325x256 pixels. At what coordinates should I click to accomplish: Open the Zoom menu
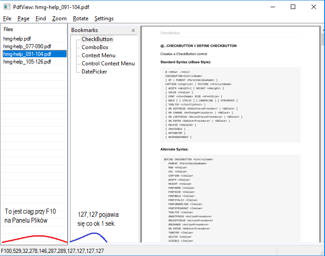point(59,18)
